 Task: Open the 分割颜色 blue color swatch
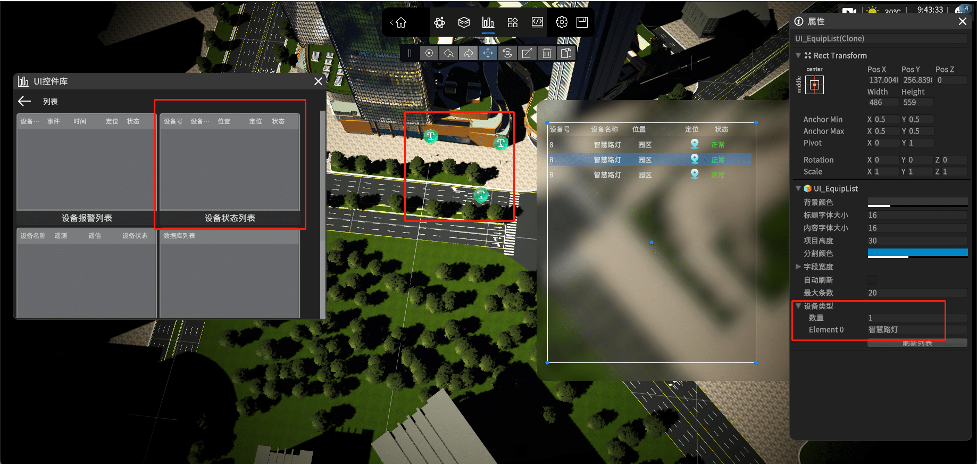917,253
